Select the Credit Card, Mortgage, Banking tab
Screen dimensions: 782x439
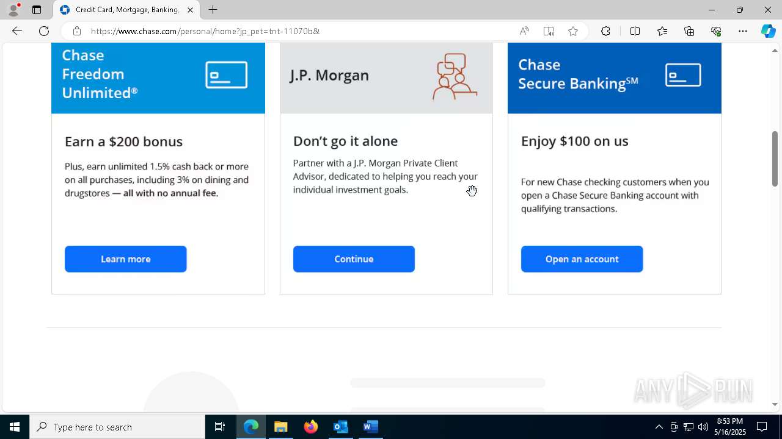pyautogui.click(x=126, y=10)
